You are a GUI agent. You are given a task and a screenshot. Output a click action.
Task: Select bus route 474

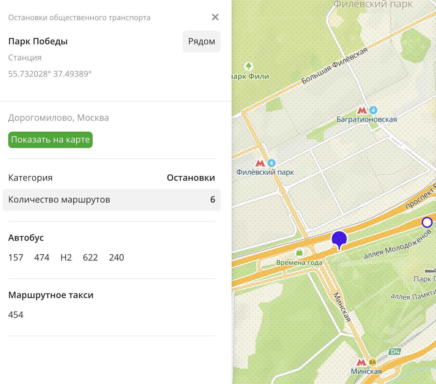pos(42,257)
